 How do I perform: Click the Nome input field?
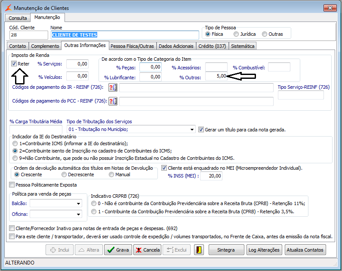[x=125, y=35]
